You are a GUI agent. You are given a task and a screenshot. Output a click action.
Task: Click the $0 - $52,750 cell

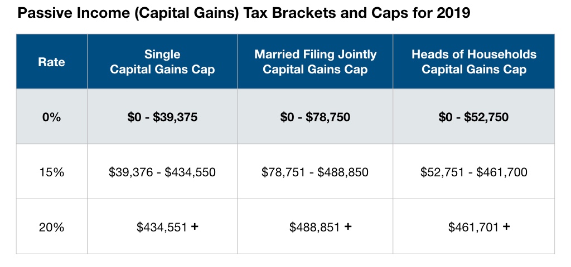click(474, 117)
